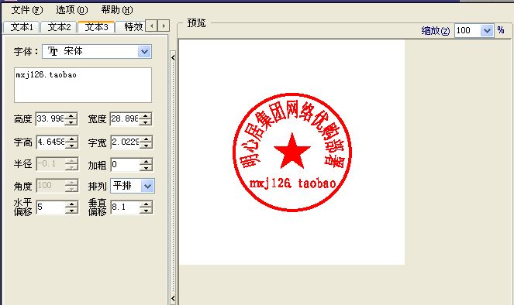This screenshot has width=514, height=305.
Task: Decrease the 垂直偏移 value with down arrow
Action: (147, 211)
